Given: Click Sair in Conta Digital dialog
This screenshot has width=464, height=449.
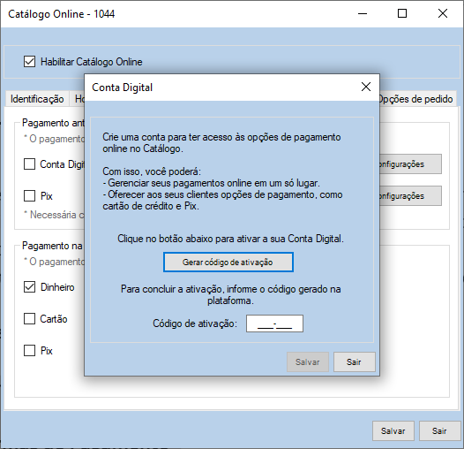Looking at the screenshot, I should [355, 361].
